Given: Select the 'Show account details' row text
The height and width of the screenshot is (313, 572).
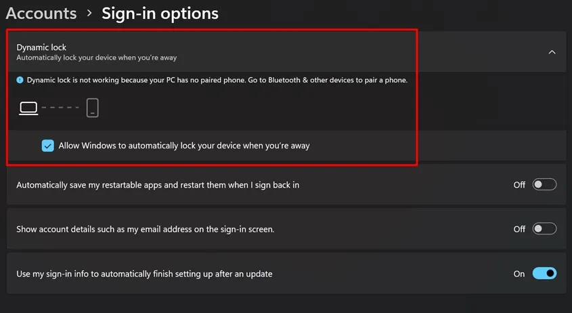Looking at the screenshot, I should 145,229.
